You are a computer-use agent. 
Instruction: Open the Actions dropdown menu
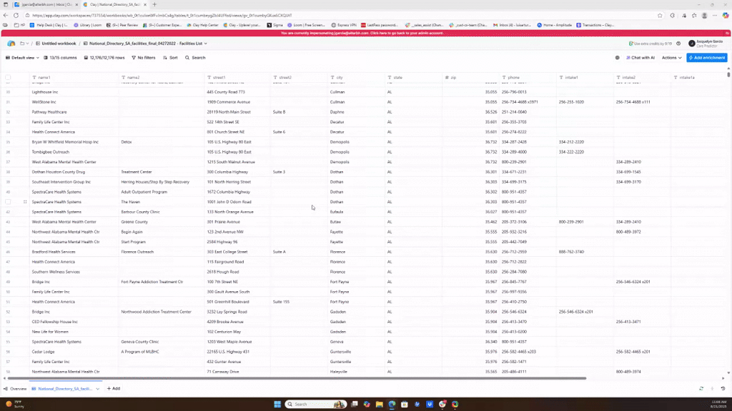click(671, 58)
